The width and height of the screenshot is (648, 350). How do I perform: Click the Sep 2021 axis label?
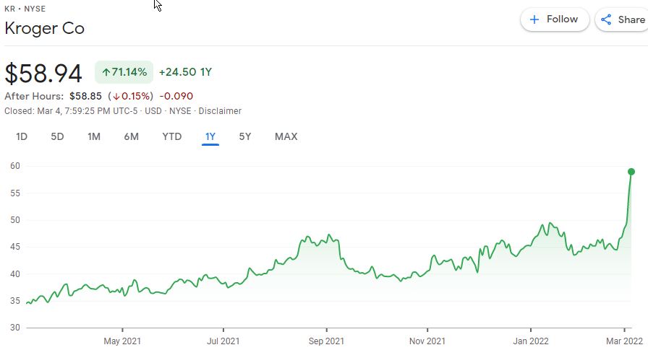tap(326, 341)
